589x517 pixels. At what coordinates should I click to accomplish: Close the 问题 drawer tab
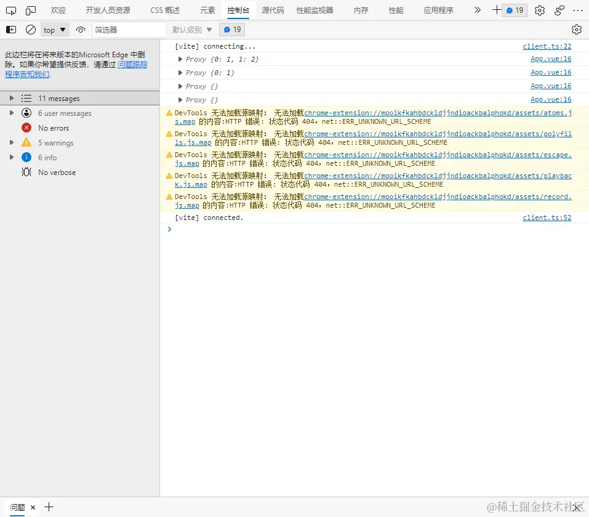33,507
